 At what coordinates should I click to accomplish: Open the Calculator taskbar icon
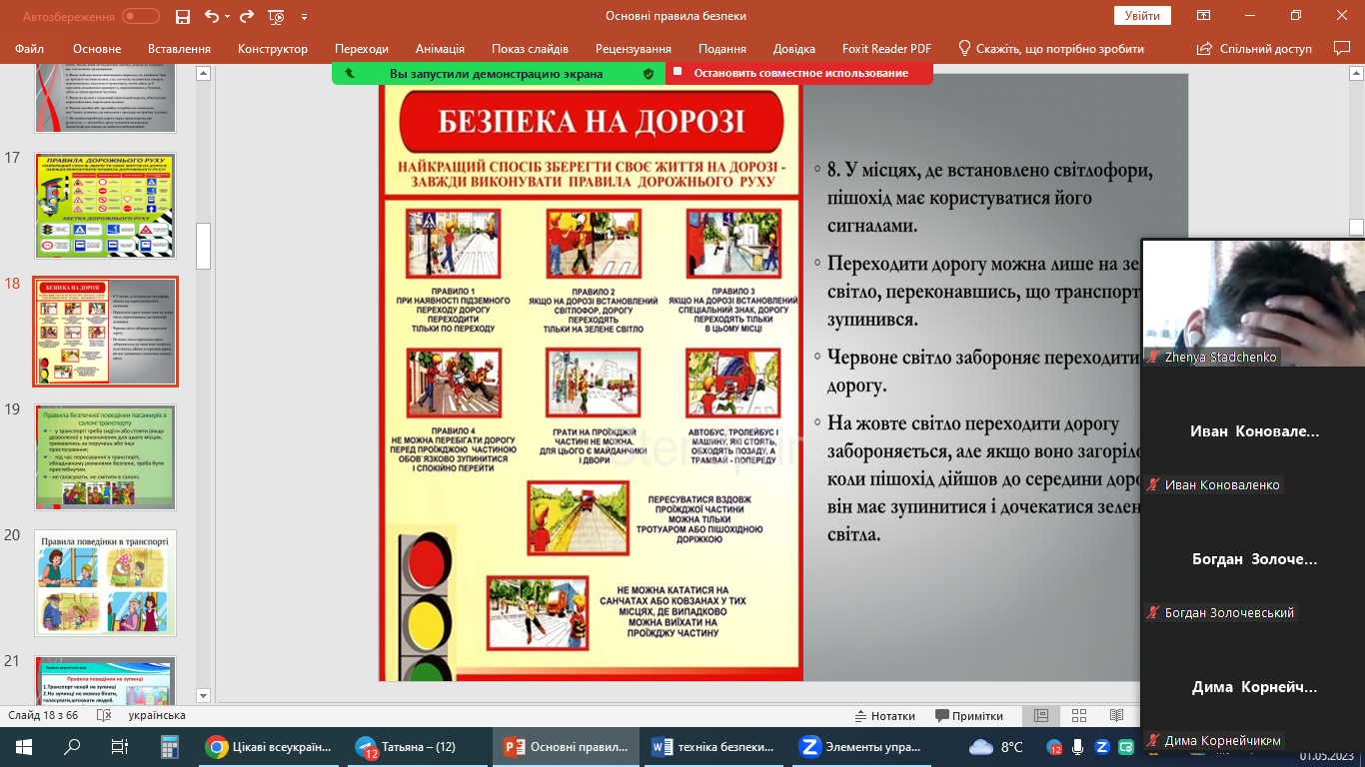tap(168, 746)
